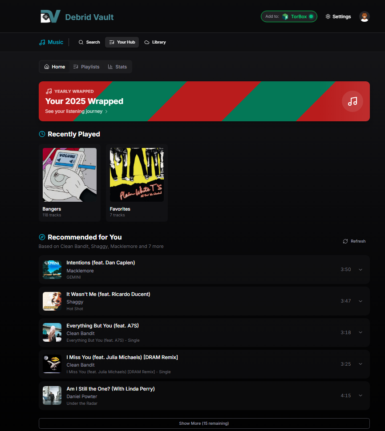The height and width of the screenshot is (431, 385).
Task: Expand Everything But You track chevron
Action: coord(361,333)
